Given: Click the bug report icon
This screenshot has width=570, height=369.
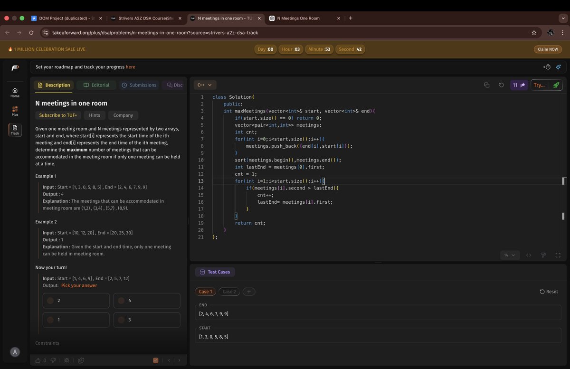Looking at the screenshot, I should coord(66,360).
